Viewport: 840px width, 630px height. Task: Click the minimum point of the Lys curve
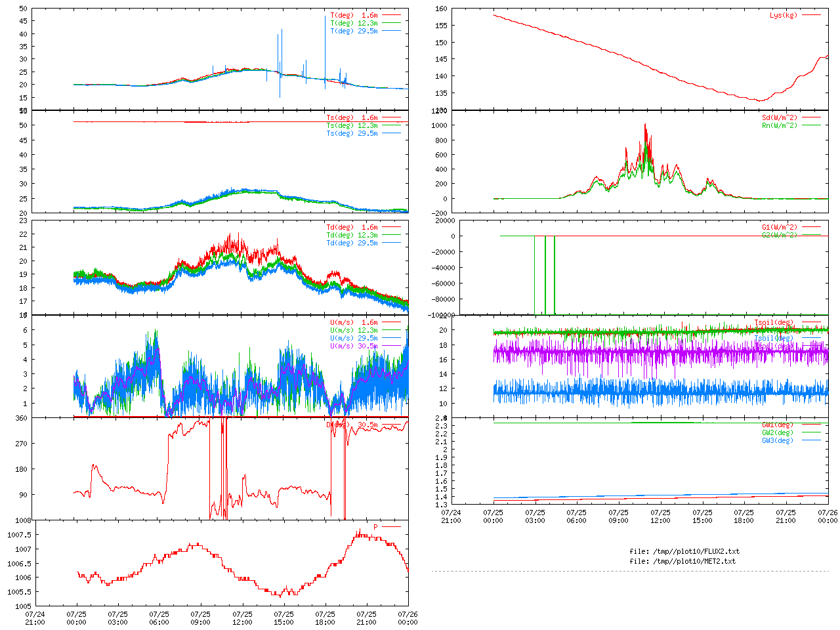pyautogui.click(x=759, y=100)
